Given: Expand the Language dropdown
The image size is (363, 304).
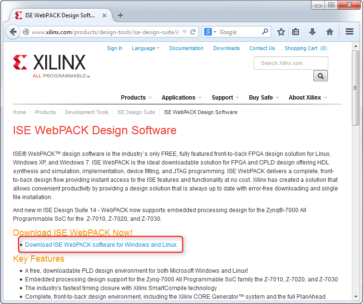Looking at the screenshot, I should click(146, 48).
